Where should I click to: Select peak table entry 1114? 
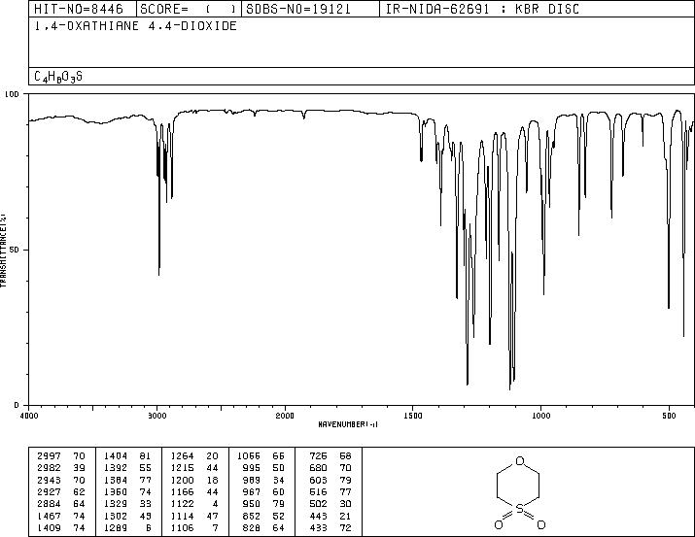(182, 517)
